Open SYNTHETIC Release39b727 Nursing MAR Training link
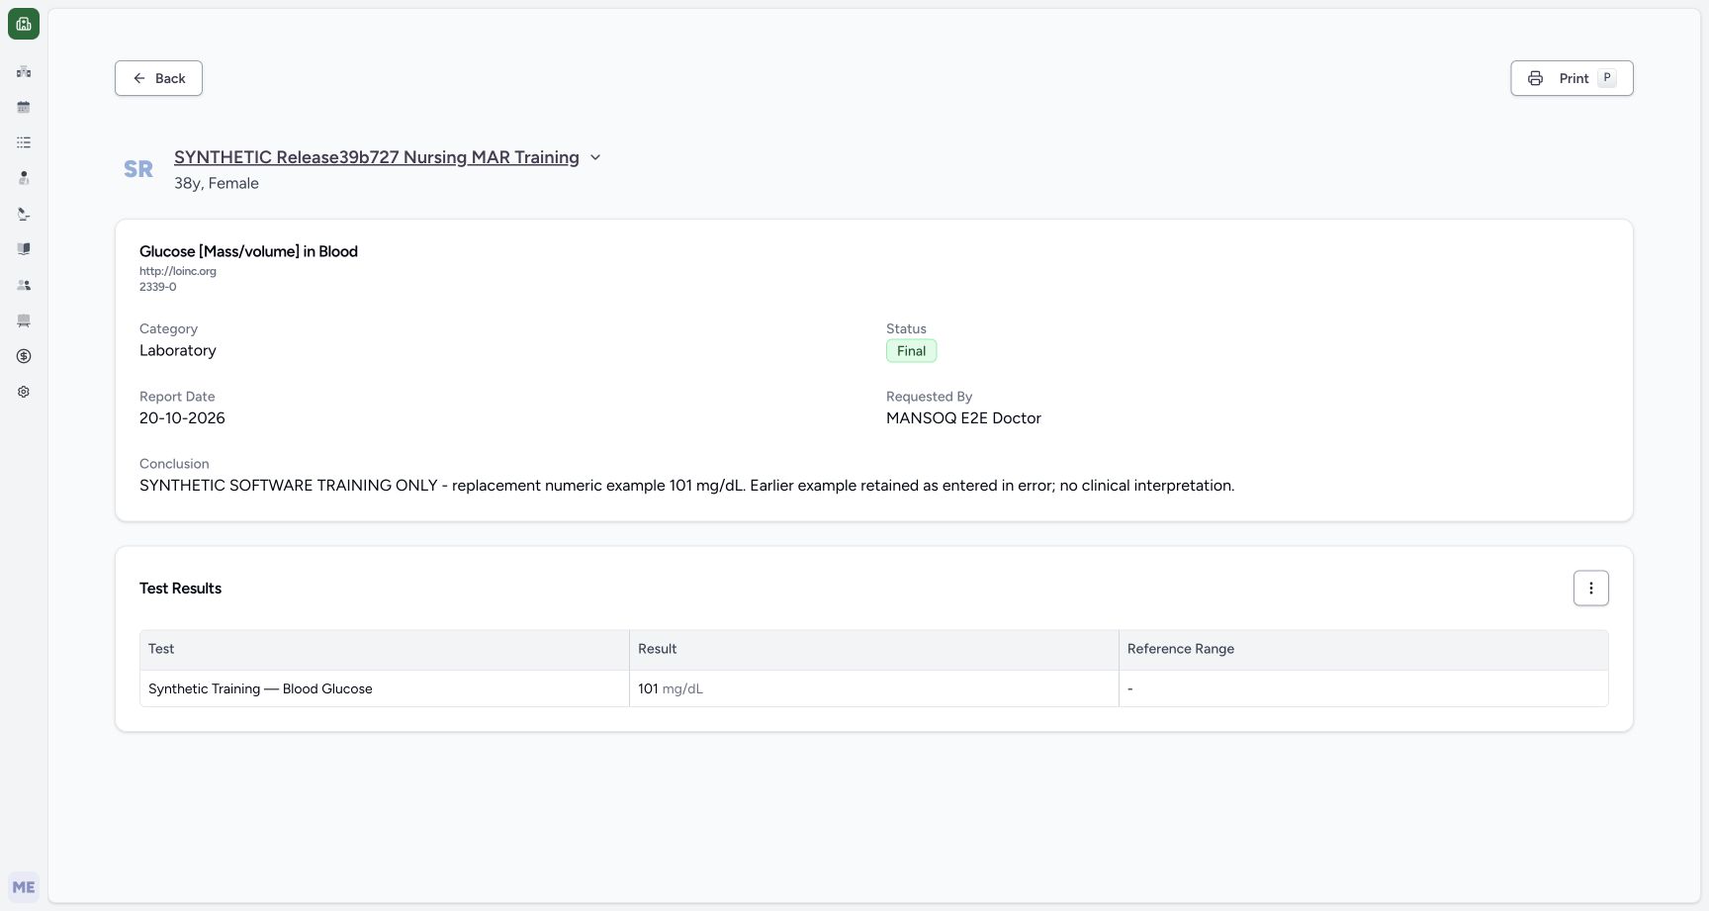This screenshot has width=1709, height=911. pyautogui.click(x=377, y=157)
